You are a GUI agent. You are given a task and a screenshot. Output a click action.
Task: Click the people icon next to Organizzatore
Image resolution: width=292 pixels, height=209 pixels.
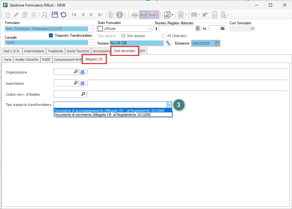pos(82,72)
